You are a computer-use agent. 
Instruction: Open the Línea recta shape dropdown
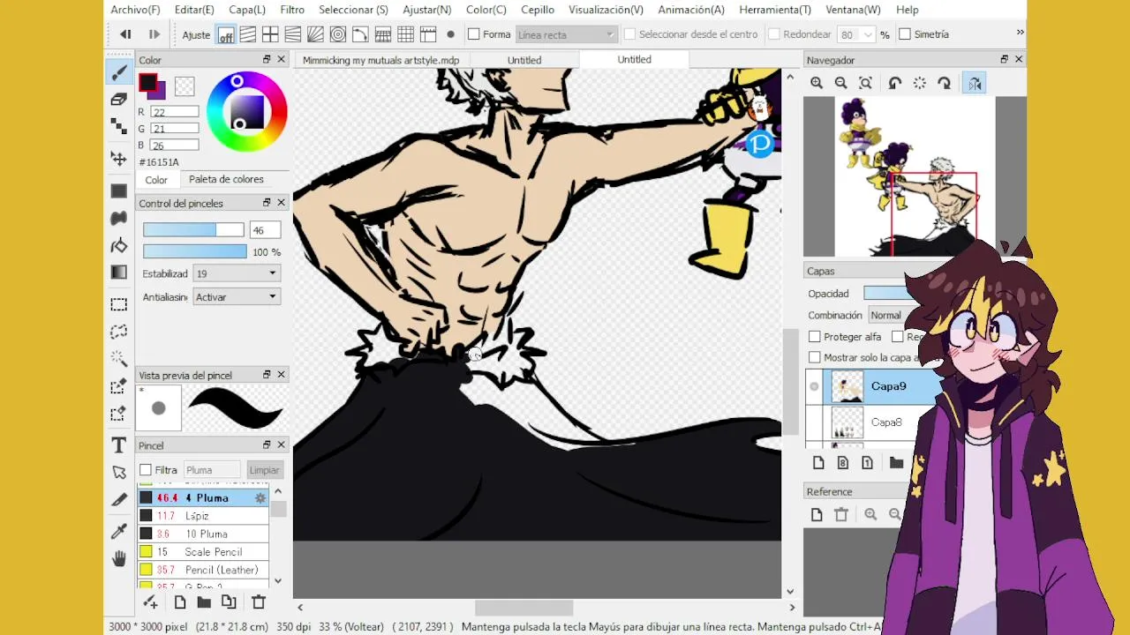(x=566, y=34)
